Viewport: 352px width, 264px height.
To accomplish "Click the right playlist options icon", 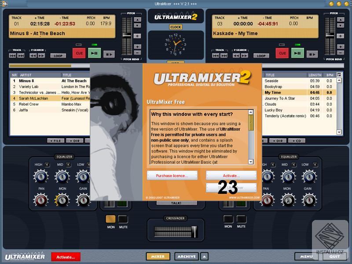I will point(339,74).
